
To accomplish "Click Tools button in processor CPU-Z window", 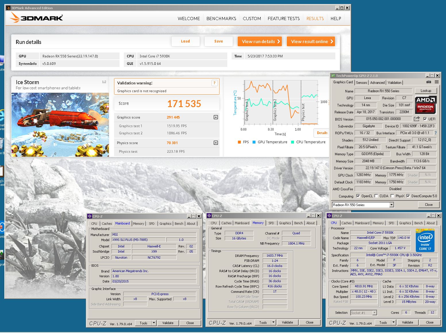I will [383, 322].
